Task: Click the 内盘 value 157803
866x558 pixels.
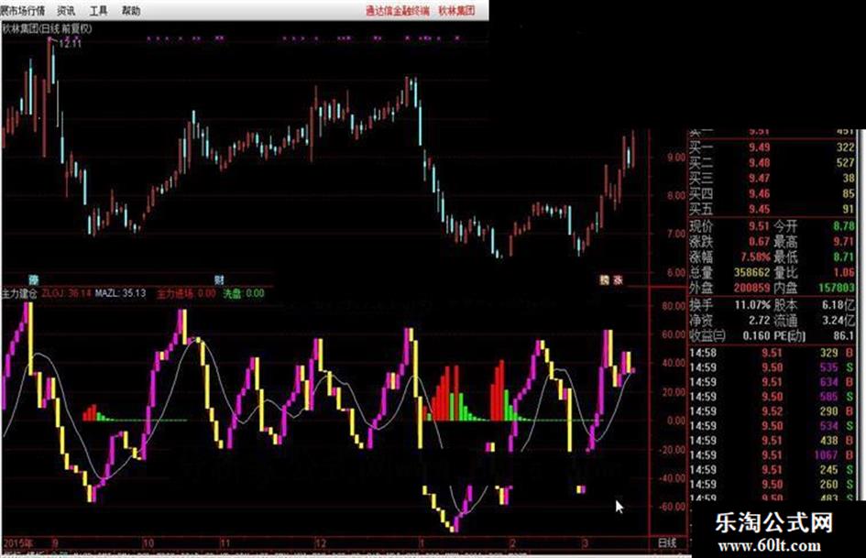Action: tap(837, 289)
